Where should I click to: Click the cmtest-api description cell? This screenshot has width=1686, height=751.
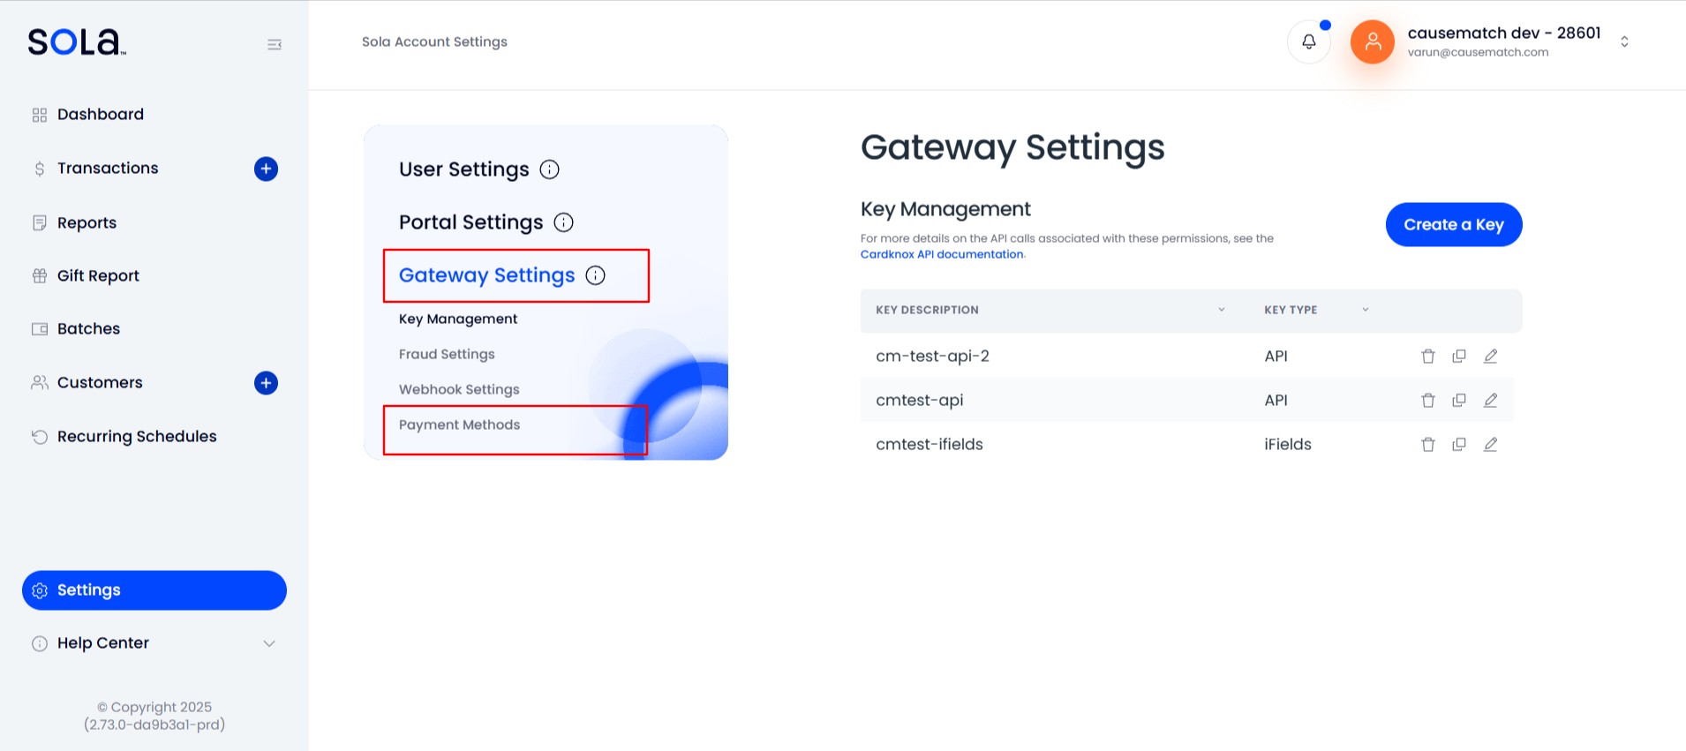tap(920, 401)
